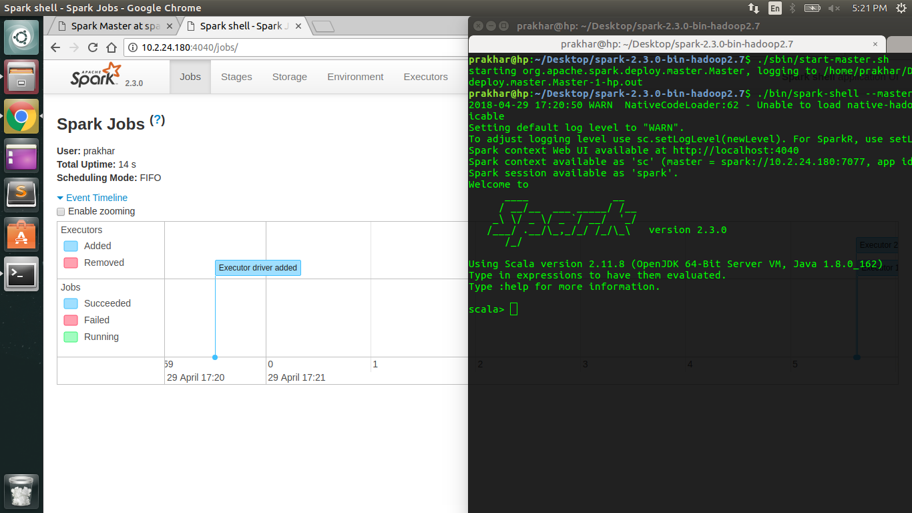
Task: Open the Executors tab
Action: click(x=425, y=77)
